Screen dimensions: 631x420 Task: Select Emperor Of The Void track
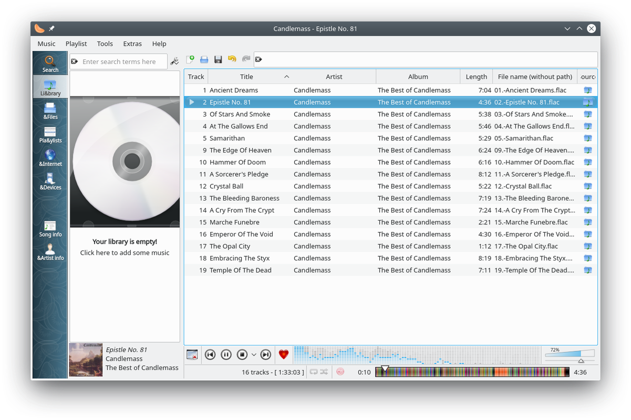click(x=391, y=234)
